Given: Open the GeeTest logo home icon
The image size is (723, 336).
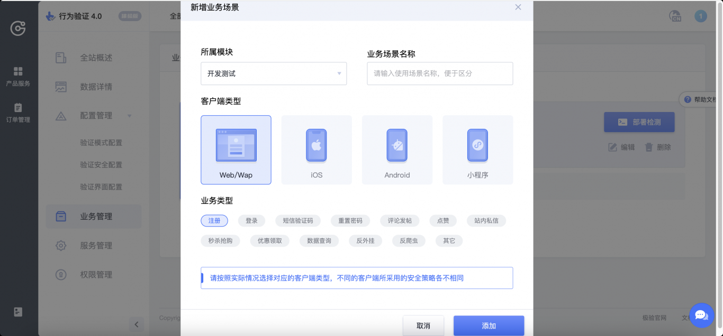Looking at the screenshot, I should tap(18, 29).
